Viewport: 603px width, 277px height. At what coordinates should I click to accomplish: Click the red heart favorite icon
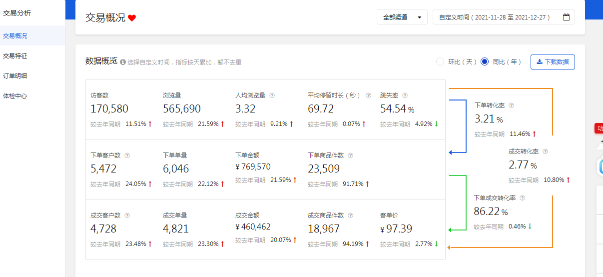132,18
